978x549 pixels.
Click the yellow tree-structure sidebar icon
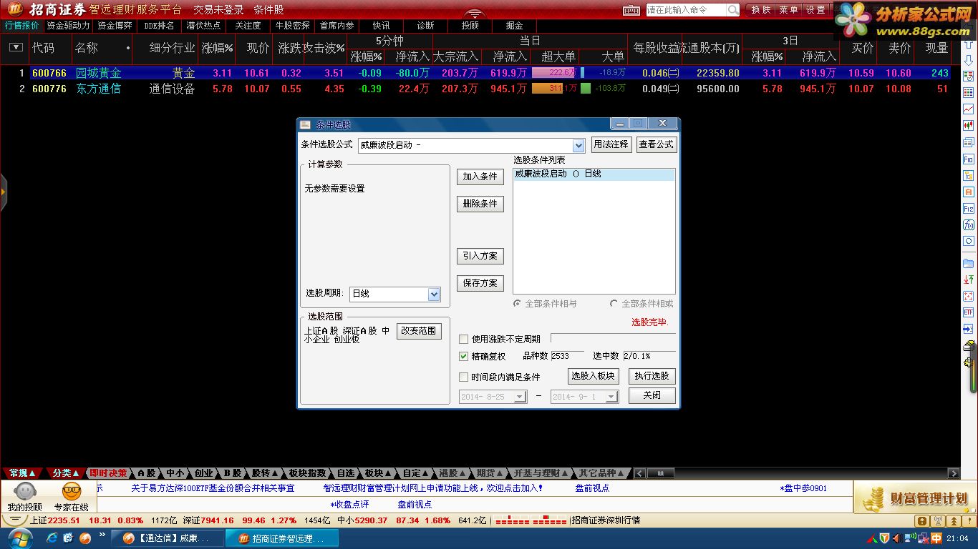click(969, 176)
